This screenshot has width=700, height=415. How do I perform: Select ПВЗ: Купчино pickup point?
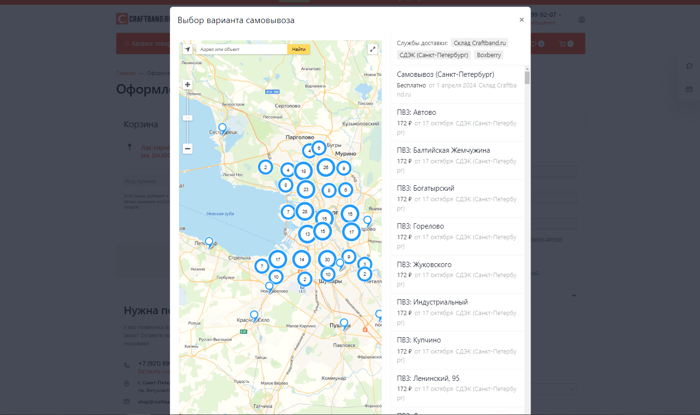click(x=457, y=350)
